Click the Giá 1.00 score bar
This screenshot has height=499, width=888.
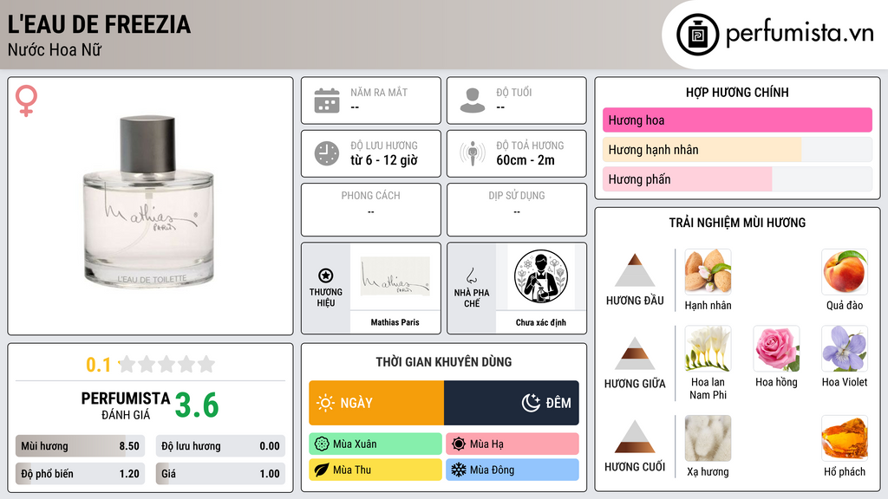coord(220,474)
